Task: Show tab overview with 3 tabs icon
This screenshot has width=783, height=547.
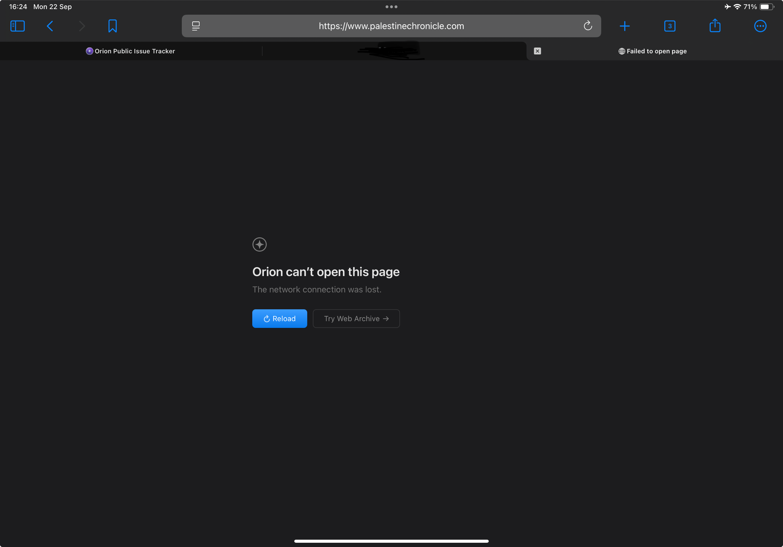Action: 670,26
